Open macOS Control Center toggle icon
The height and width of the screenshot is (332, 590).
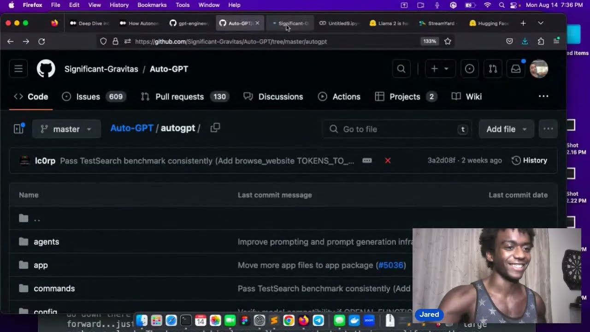tap(514, 5)
